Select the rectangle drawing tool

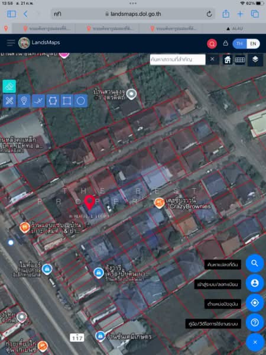[x=67, y=101]
